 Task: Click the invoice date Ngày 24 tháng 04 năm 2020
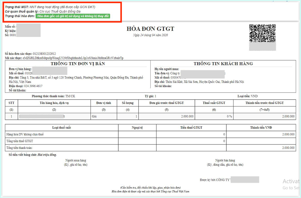(x=150, y=35)
